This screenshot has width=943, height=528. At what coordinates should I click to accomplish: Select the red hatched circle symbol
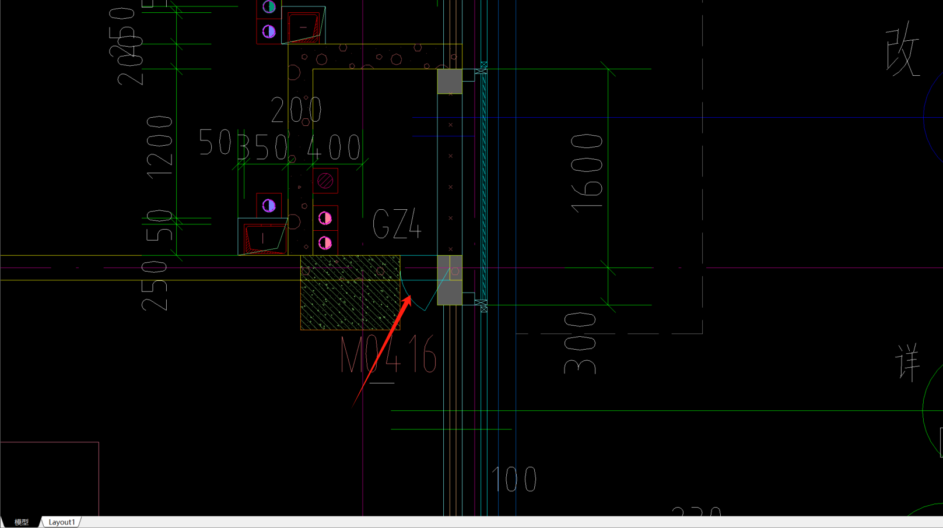(x=325, y=181)
